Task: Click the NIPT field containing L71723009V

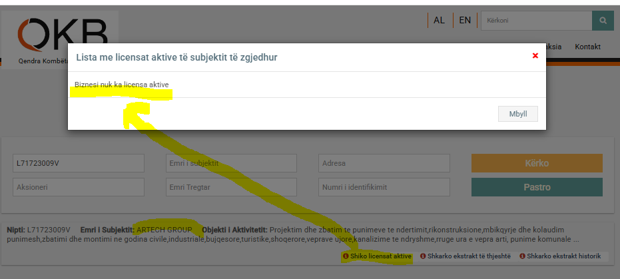Action: pyautogui.click(x=79, y=163)
